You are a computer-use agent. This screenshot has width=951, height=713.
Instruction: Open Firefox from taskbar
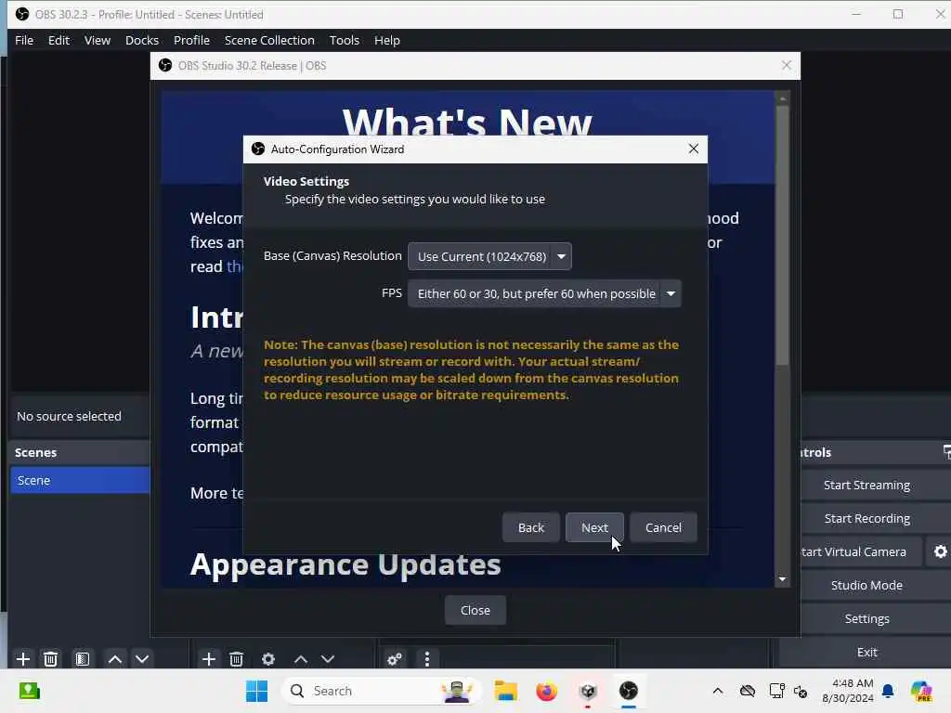(x=546, y=691)
